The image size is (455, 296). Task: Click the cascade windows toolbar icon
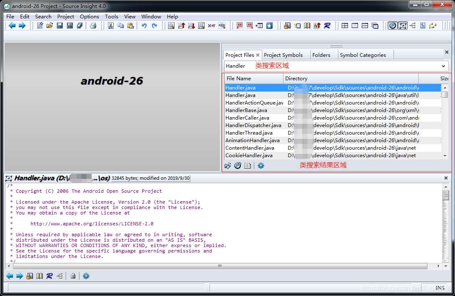click(x=375, y=26)
